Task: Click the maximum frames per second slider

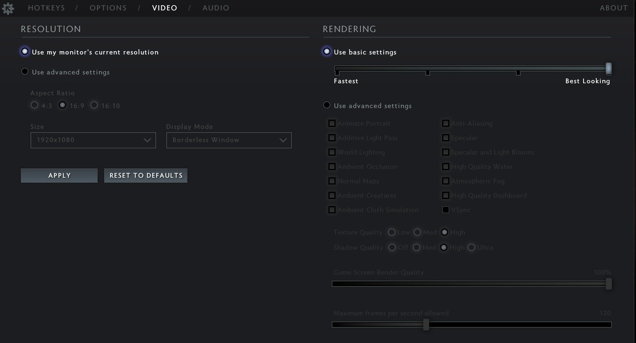Action: pos(426,325)
